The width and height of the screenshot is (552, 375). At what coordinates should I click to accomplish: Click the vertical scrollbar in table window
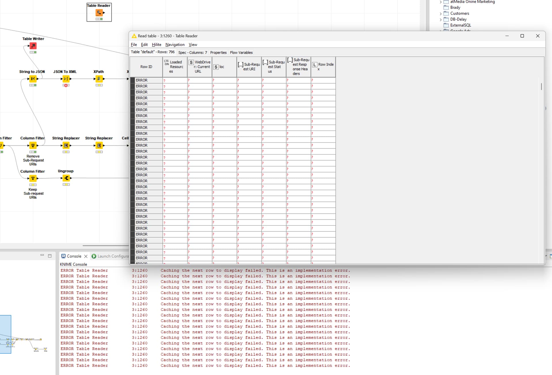point(541,86)
